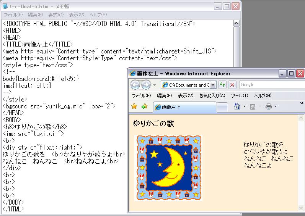The width and height of the screenshot is (305, 216).
Task: Click the <img src="tuki.gif"> line in Notepad
Action: pyautogui.click(x=33, y=134)
